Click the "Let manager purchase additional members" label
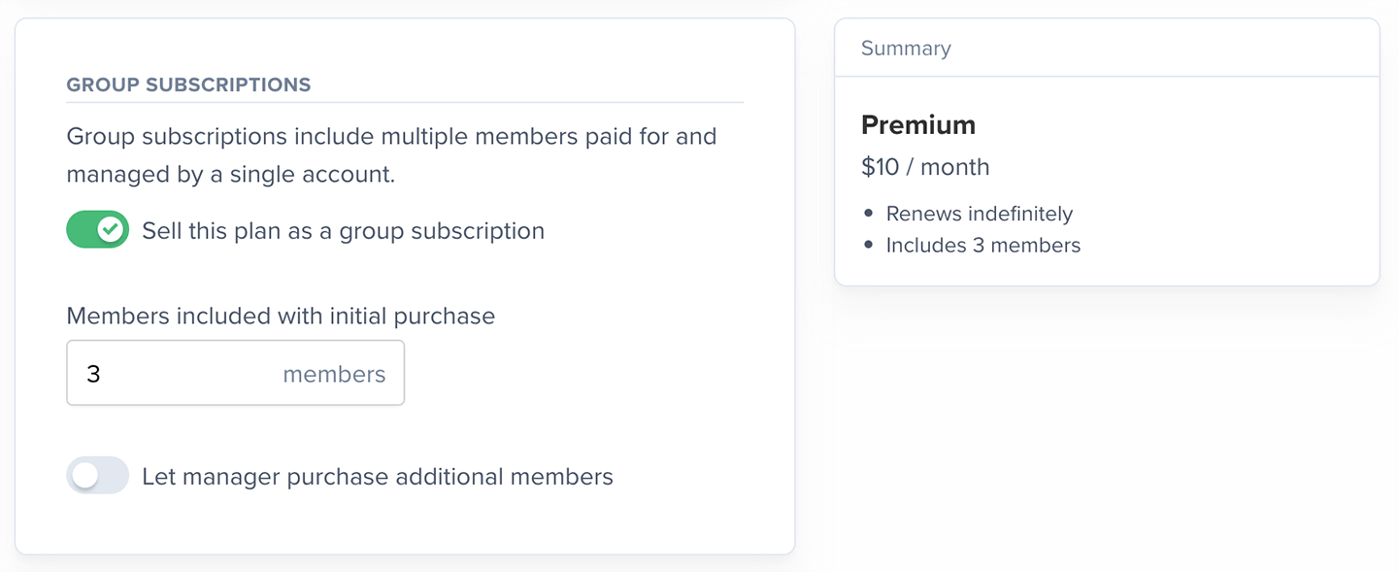This screenshot has height=572, width=1398. (378, 477)
